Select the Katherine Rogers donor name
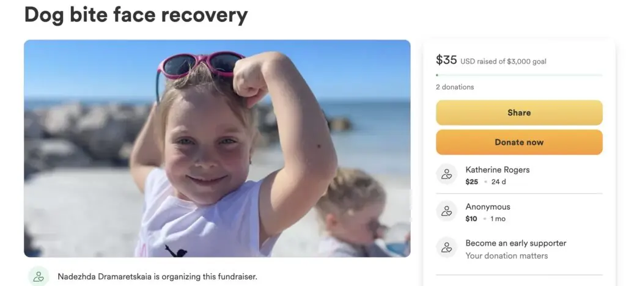The height and width of the screenshot is (286, 626). (498, 169)
